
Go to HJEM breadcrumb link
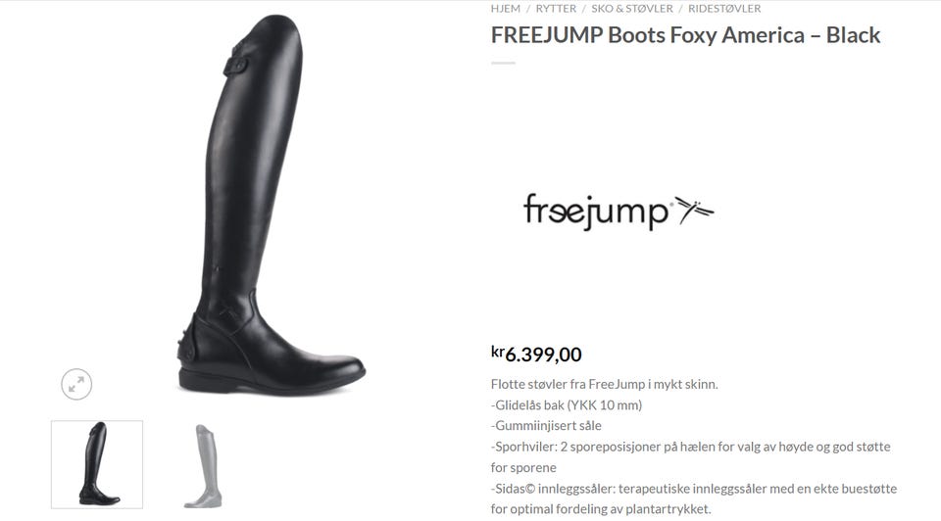tap(506, 9)
